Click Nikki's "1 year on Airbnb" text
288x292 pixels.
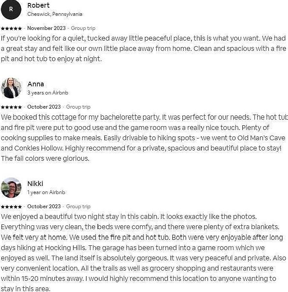tap(46, 192)
